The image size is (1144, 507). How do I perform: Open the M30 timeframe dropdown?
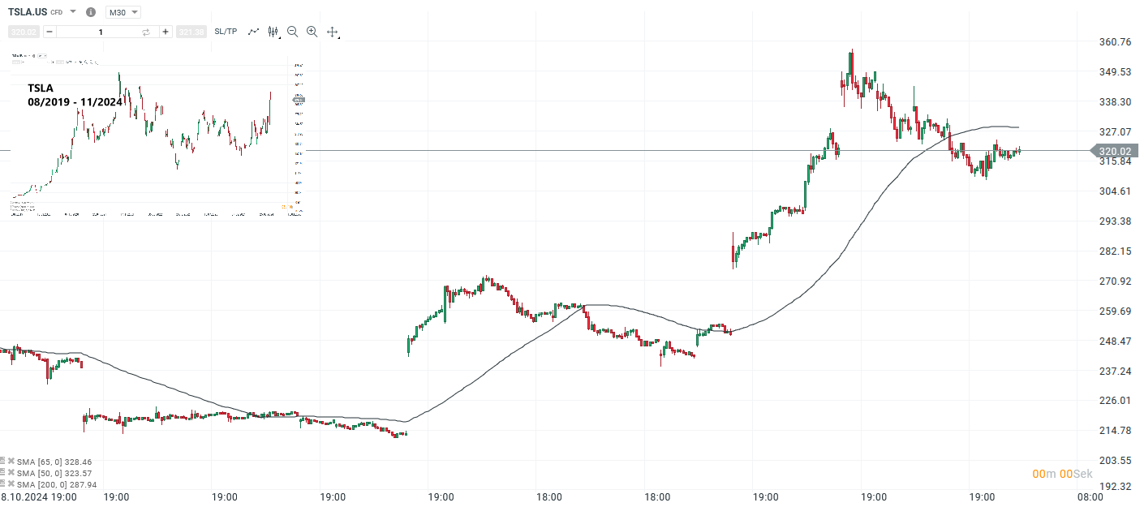[123, 11]
